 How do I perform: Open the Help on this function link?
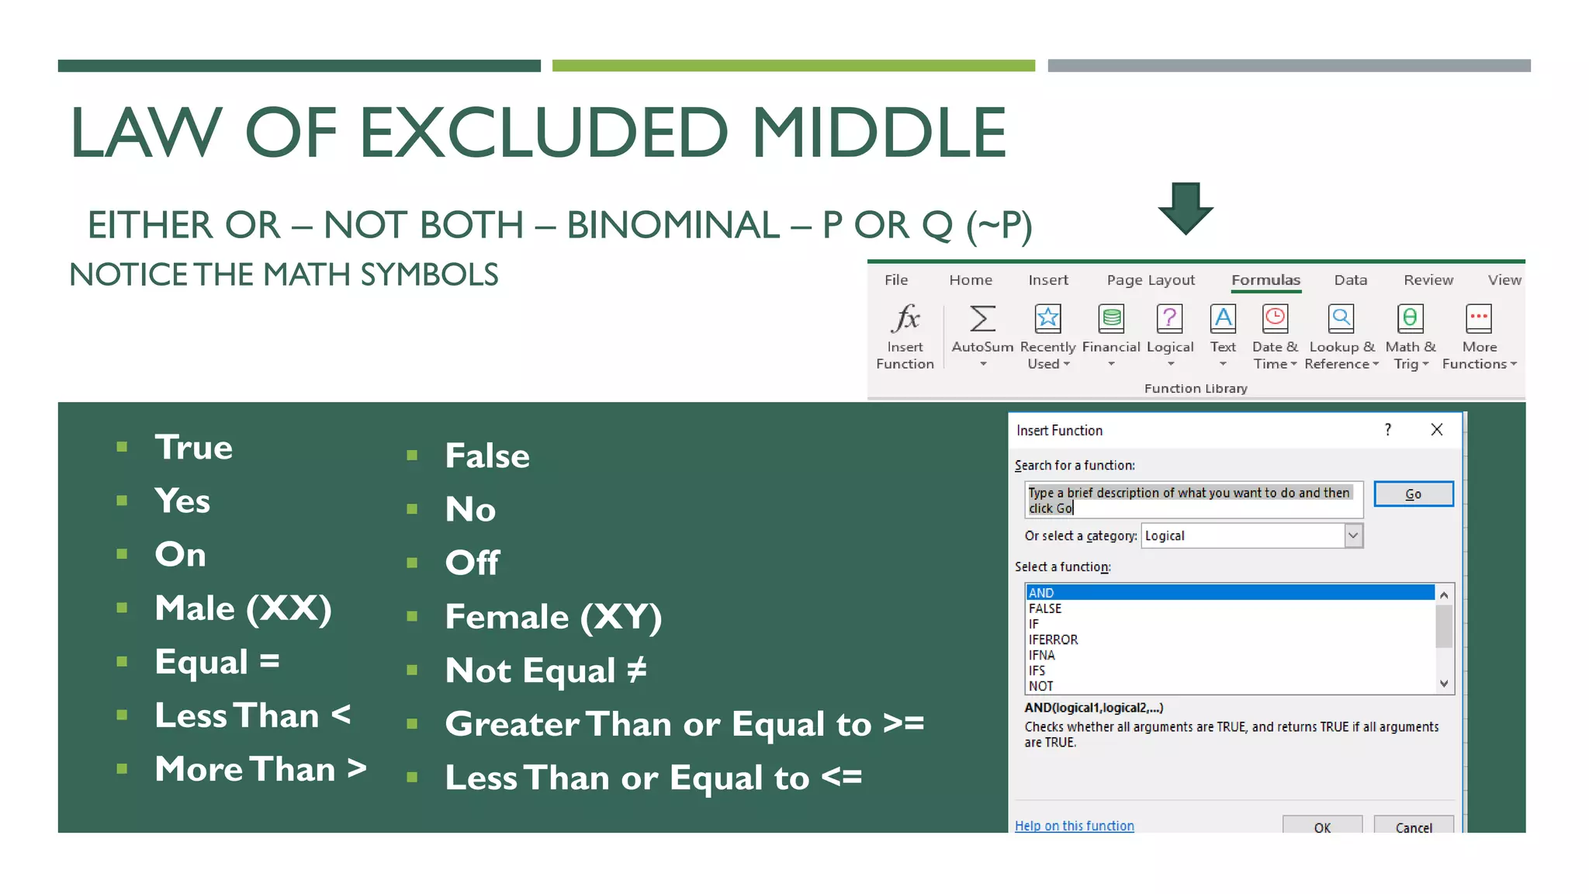[x=1075, y=826]
